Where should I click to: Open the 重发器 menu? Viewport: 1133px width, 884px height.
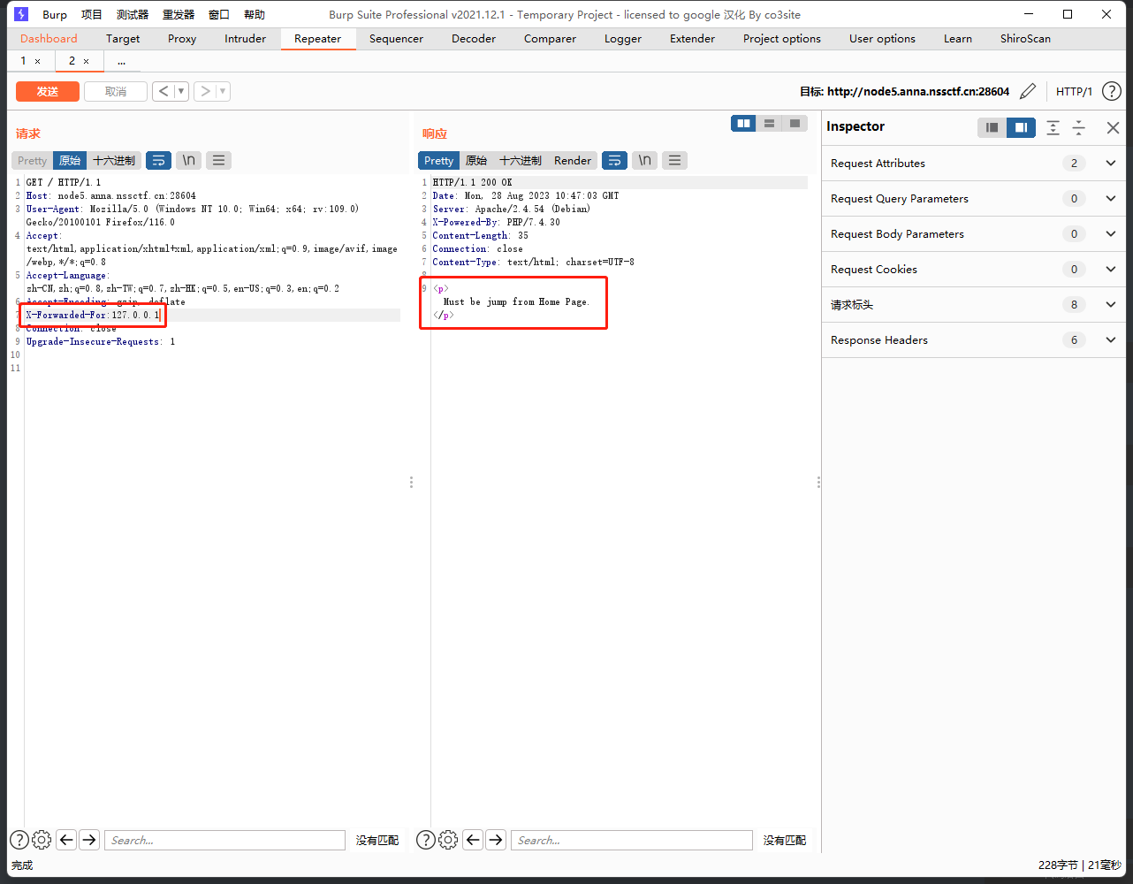pos(179,14)
